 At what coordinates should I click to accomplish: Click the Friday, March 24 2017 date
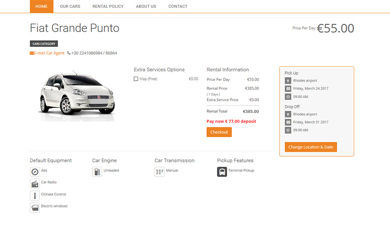coord(311,88)
